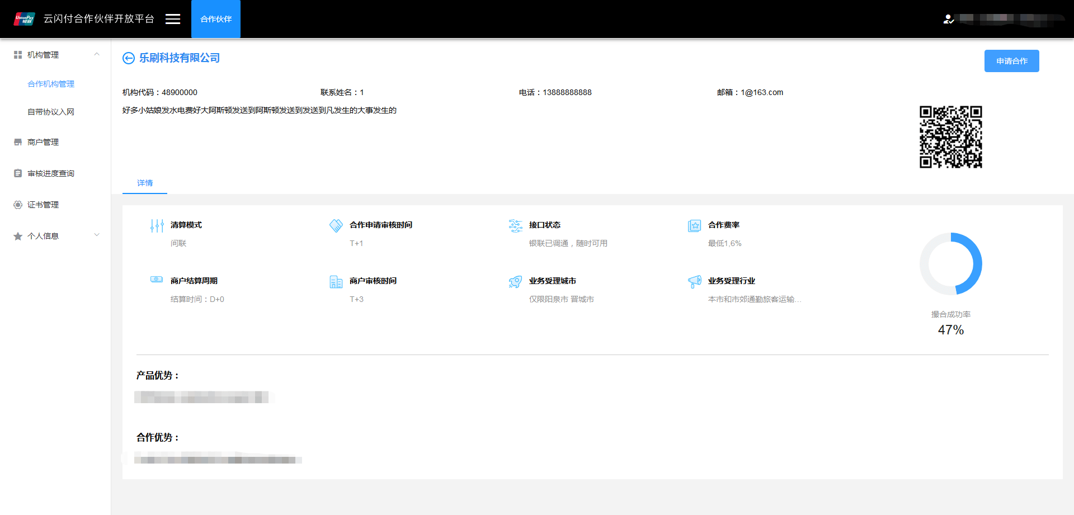
Task: Click the 产品优势 heading
Action: click(158, 376)
